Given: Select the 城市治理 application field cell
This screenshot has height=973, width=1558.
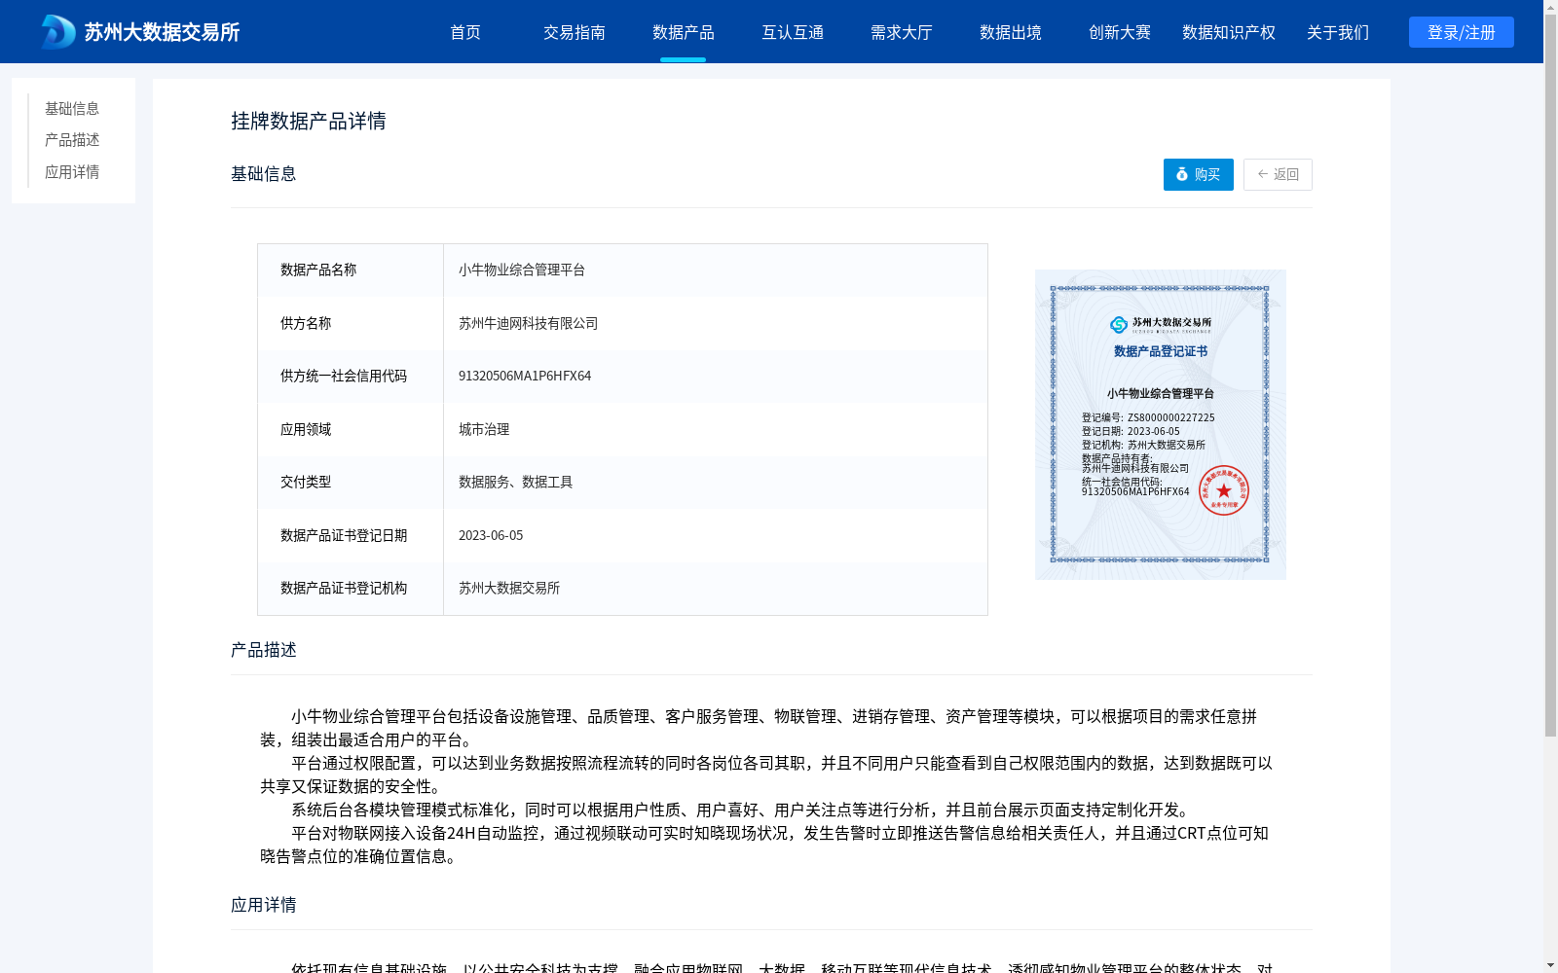Looking at the screenshot, I should 716,429.
